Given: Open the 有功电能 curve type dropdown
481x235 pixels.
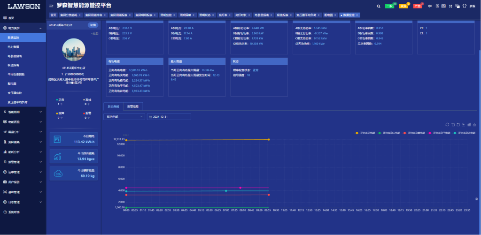Looking at the screenshot, I should [x=124, y=117].
